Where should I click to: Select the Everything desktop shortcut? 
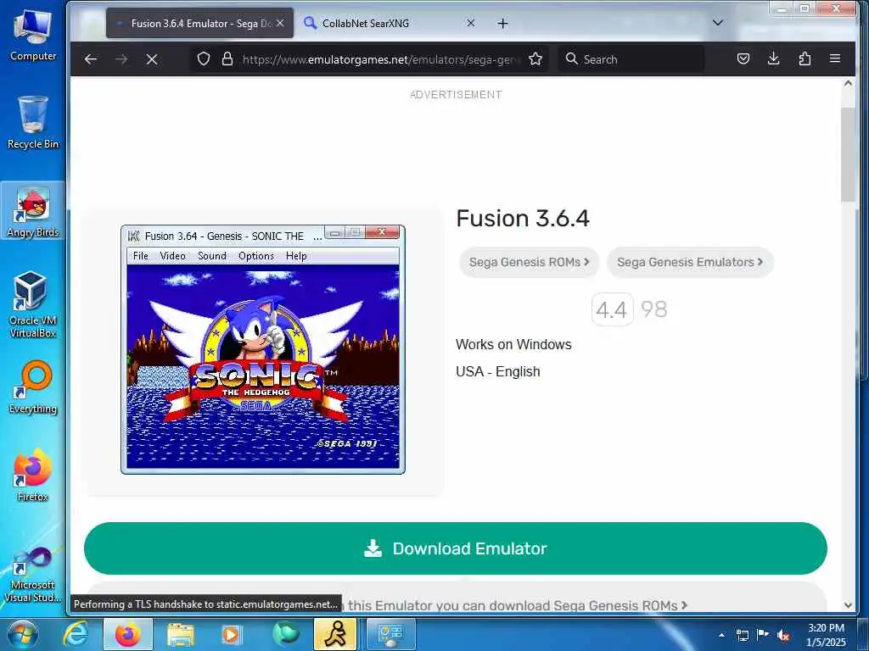(x=33, y=387)
